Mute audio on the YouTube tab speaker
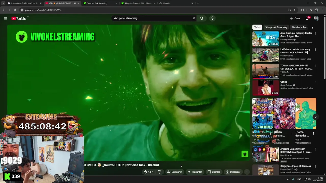Viewport: 326px width, 183px height. [75, 3]
